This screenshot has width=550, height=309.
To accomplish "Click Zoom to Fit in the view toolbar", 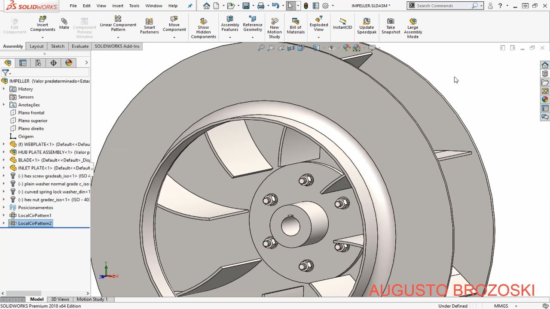I will click(x=261, y=48).
